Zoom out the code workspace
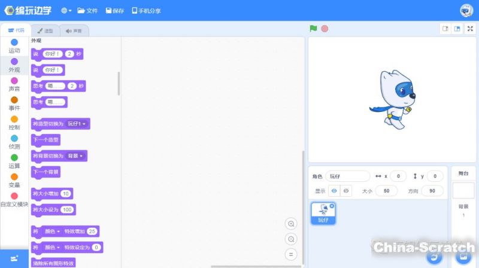The image size is (479, 268). (292, 239)
